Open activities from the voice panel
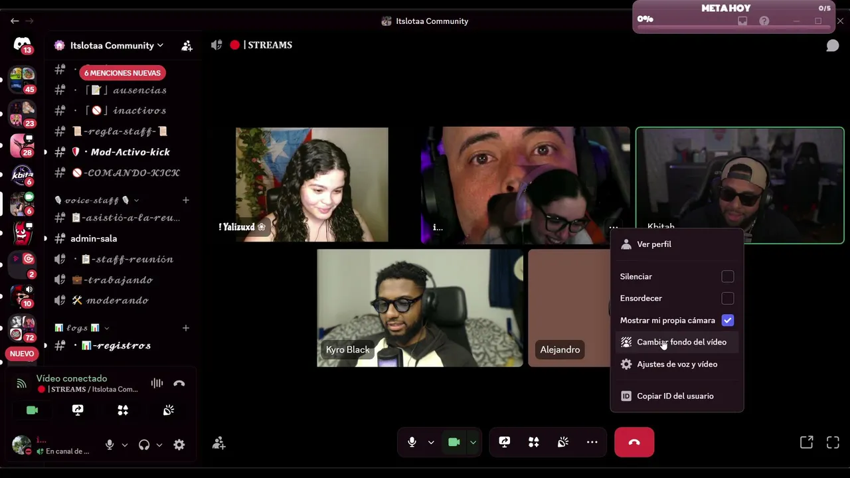The height and width of the screenshot is (478, 850). click(x=123, y=410)
